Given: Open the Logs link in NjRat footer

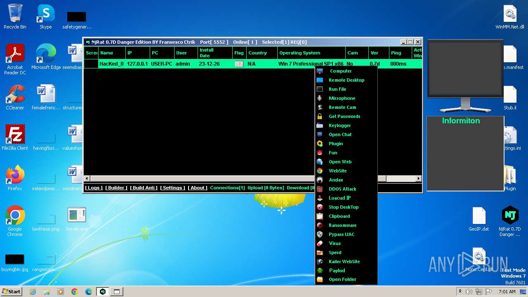Looking at the screenshot, I should pos(94,188).
